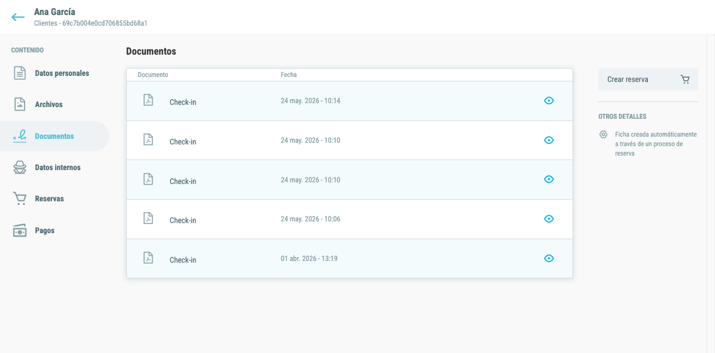Click the Documentos page heading
Viewport: 715px width, 353px height.
pyautogui.click(x=151, y=51)
